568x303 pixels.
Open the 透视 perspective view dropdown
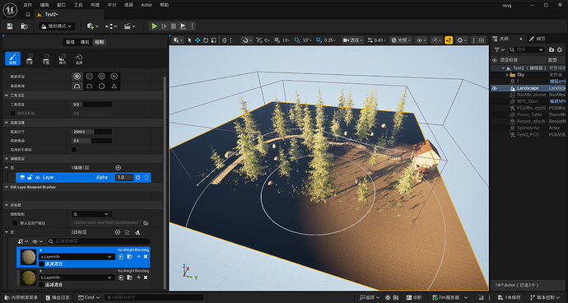point(352,40)
